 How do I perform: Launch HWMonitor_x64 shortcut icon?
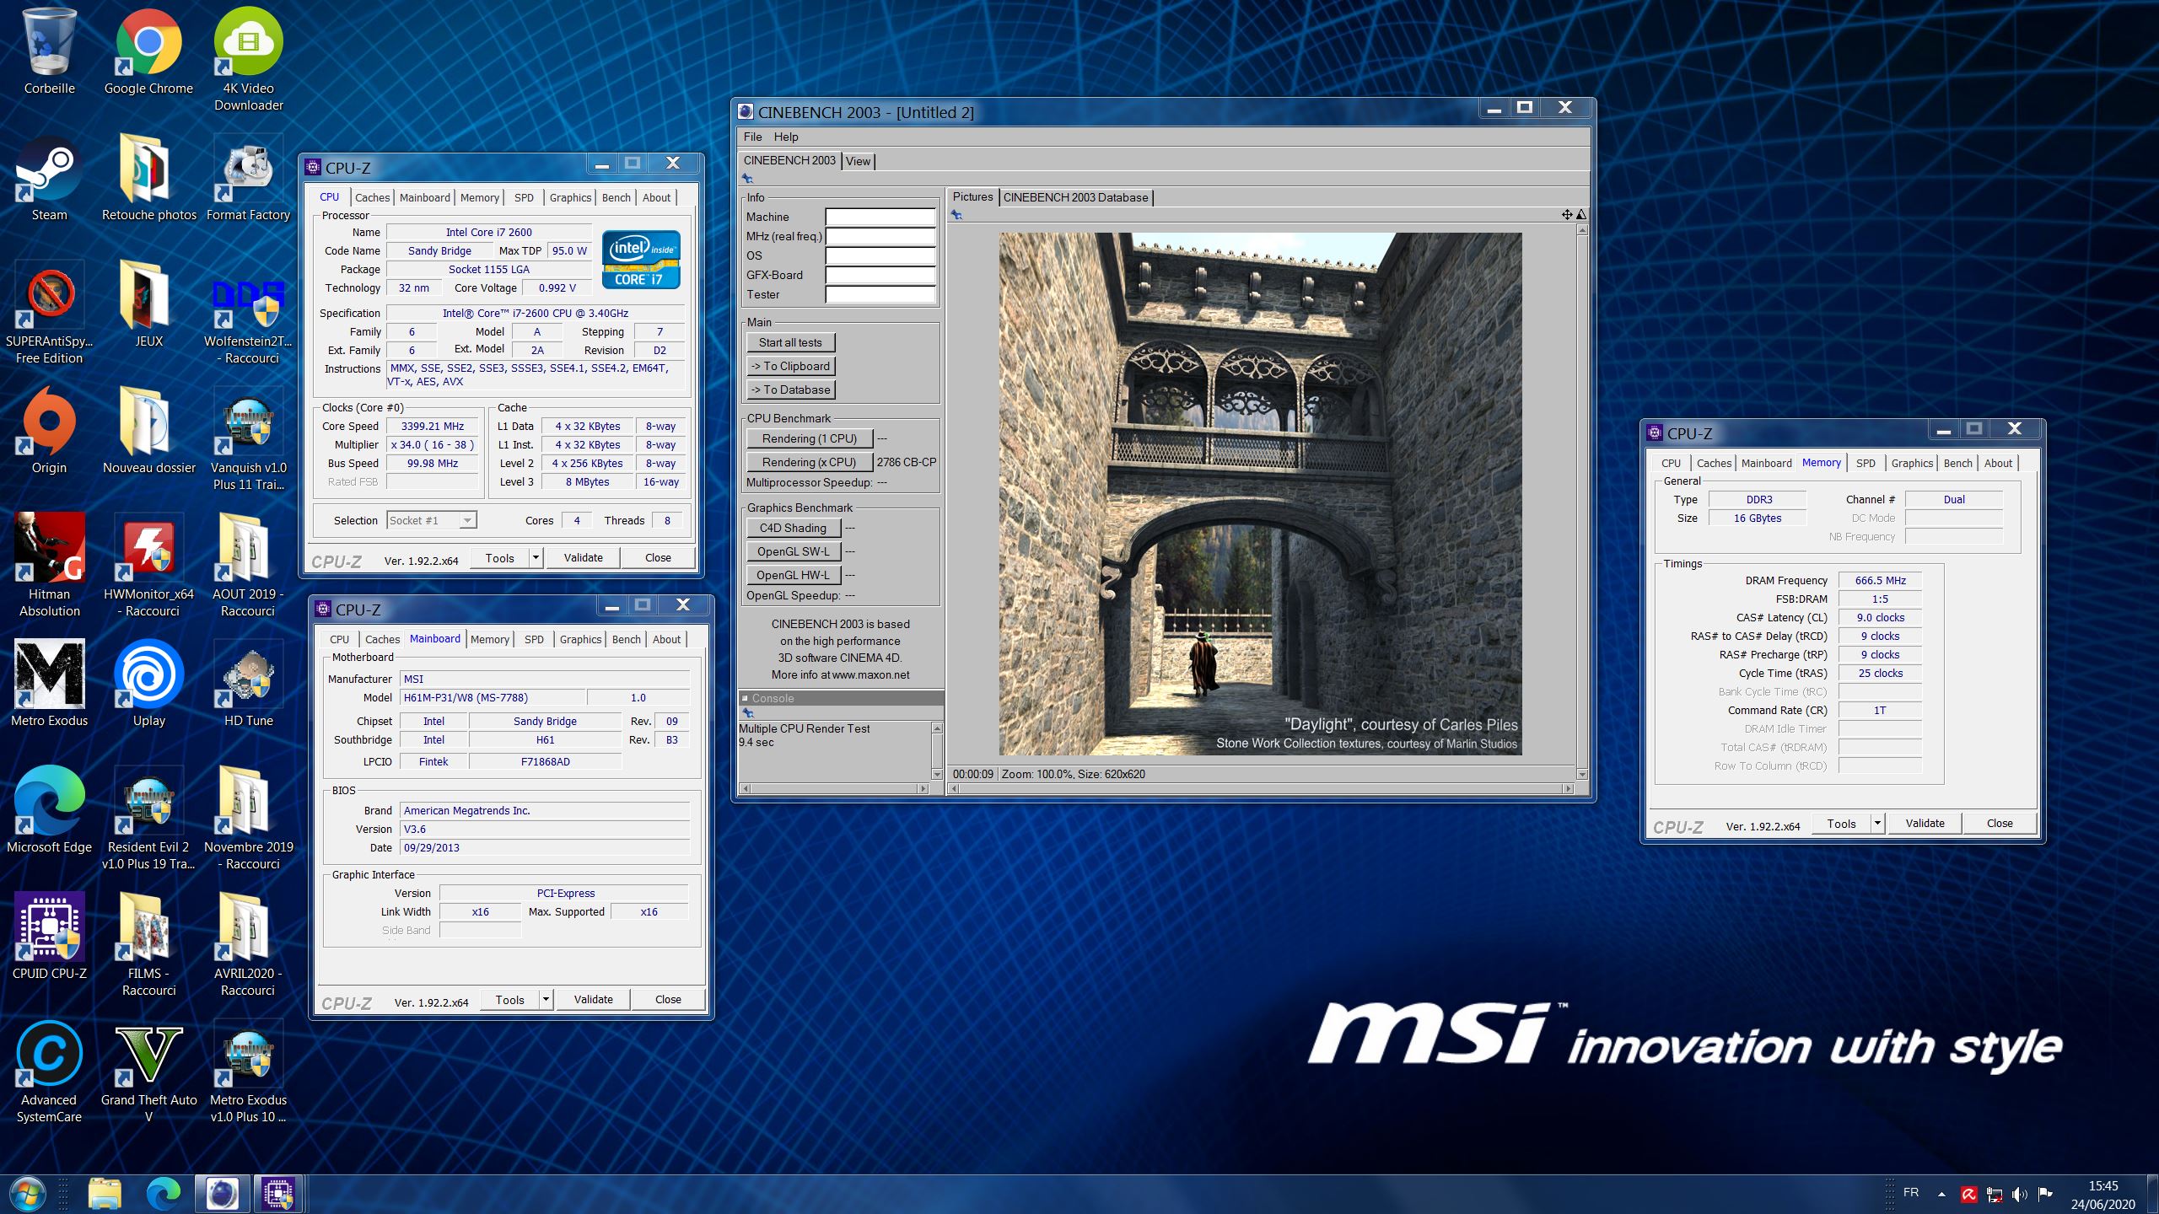click(x=148, y=565)
